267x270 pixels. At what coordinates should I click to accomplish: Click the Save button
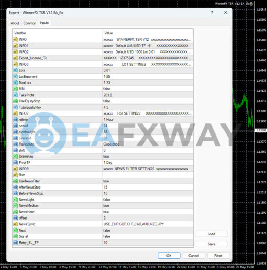[212, 244]
